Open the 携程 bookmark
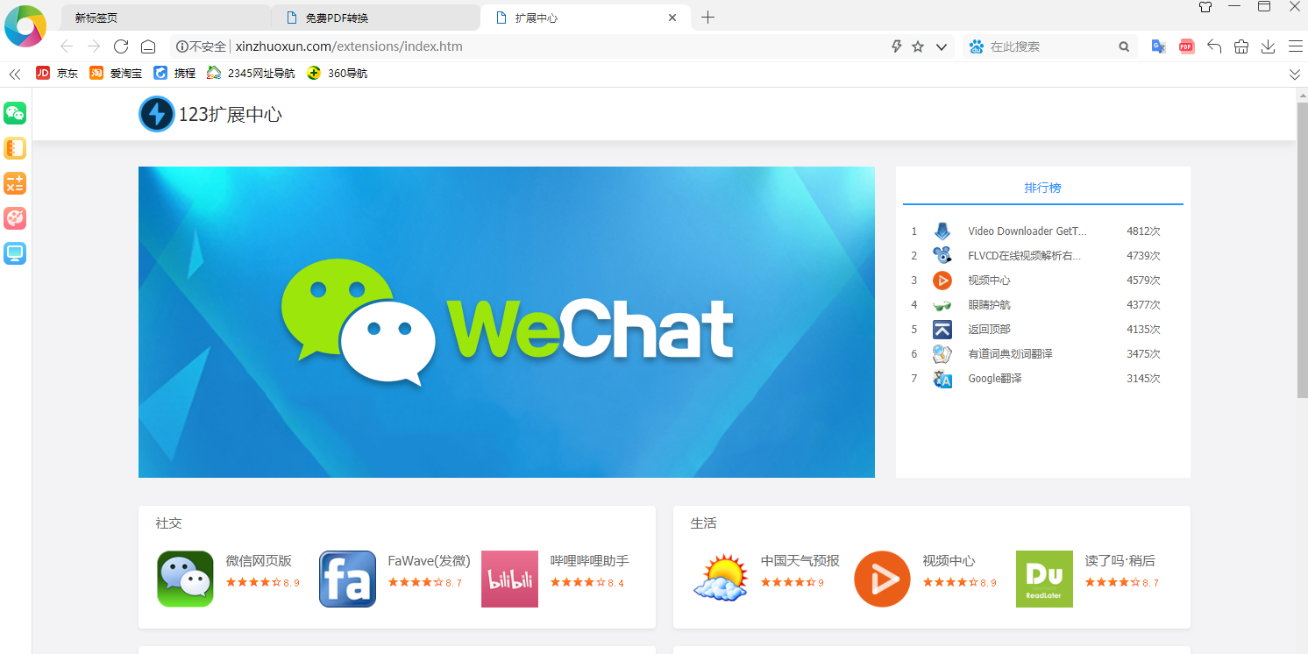This screenshot has height=654, width=1308. click(174, 74)
